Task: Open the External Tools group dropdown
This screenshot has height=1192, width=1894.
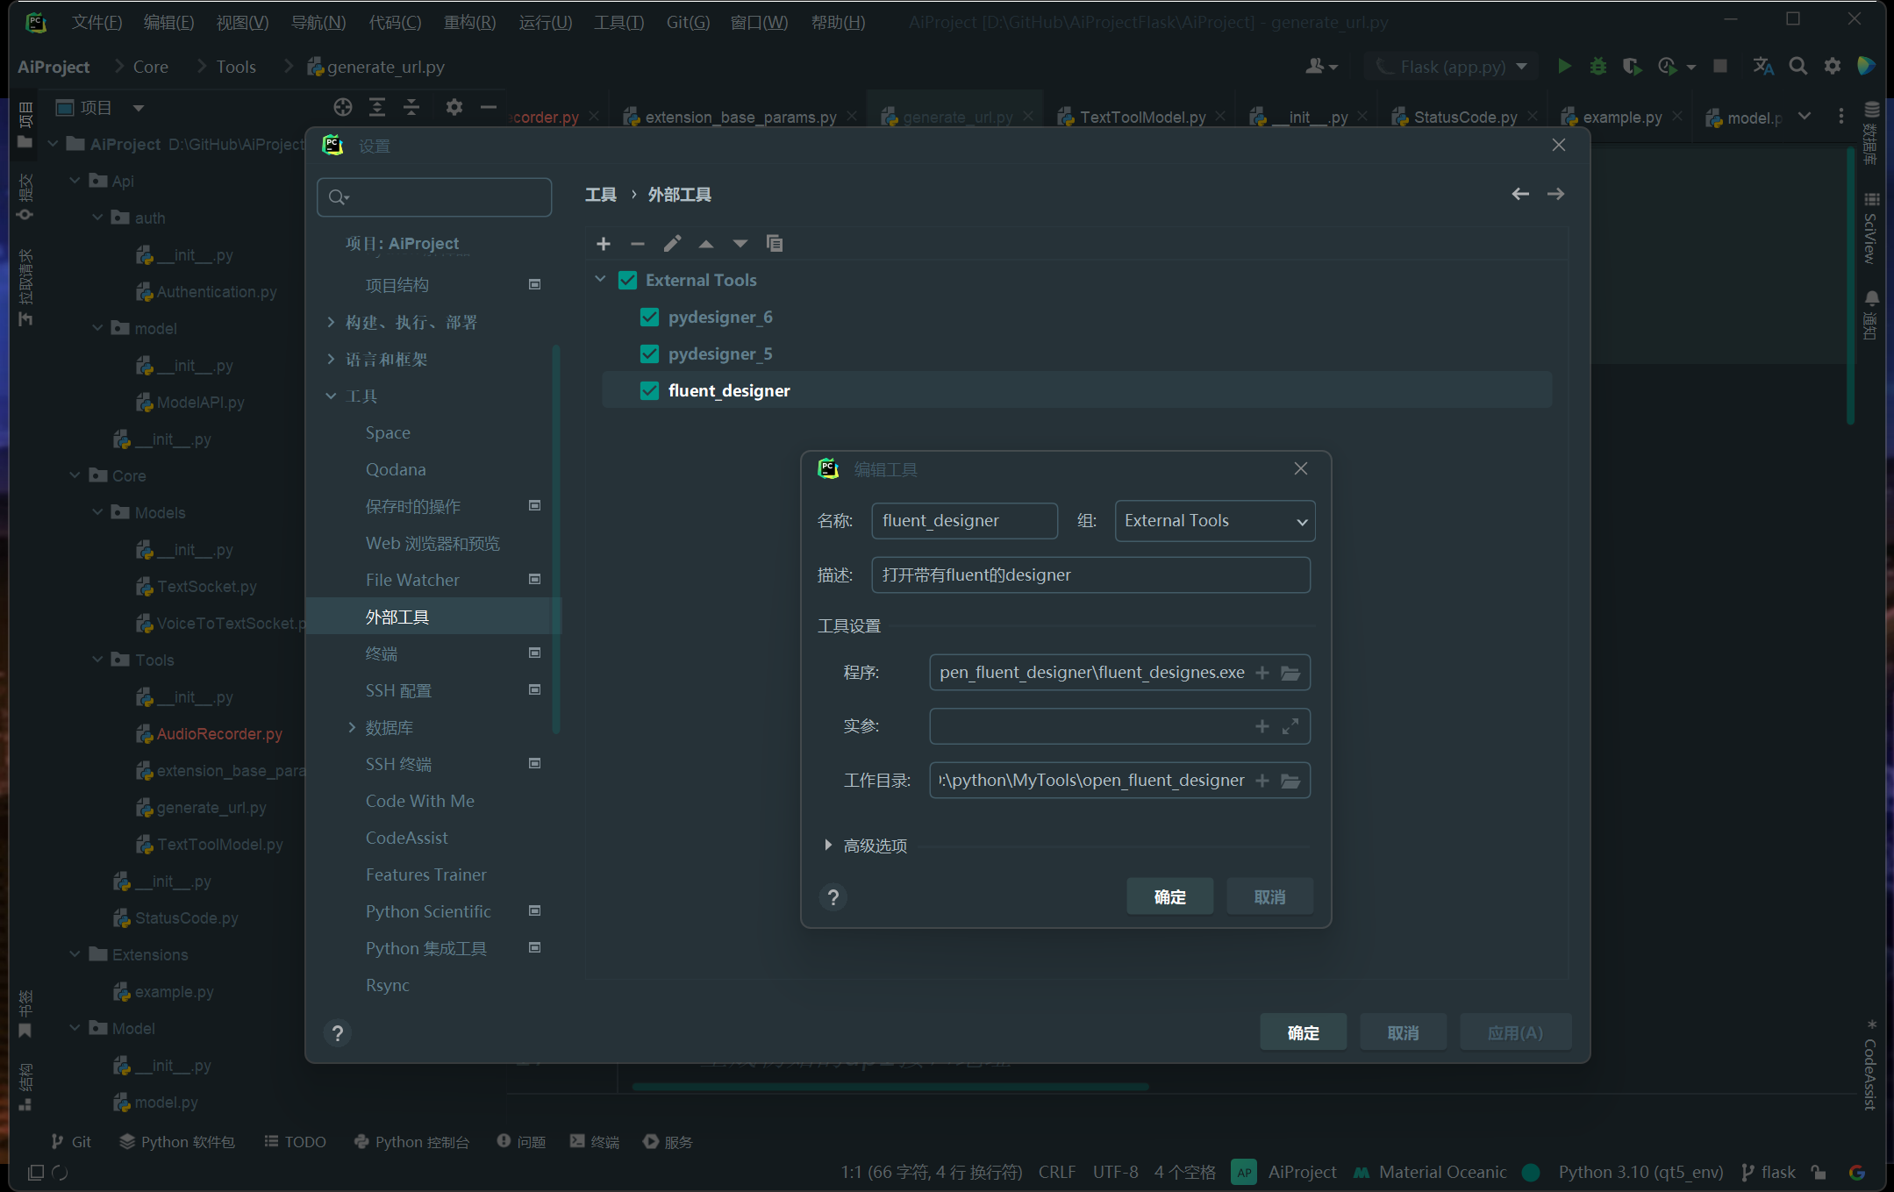Action: point(1302,521)
